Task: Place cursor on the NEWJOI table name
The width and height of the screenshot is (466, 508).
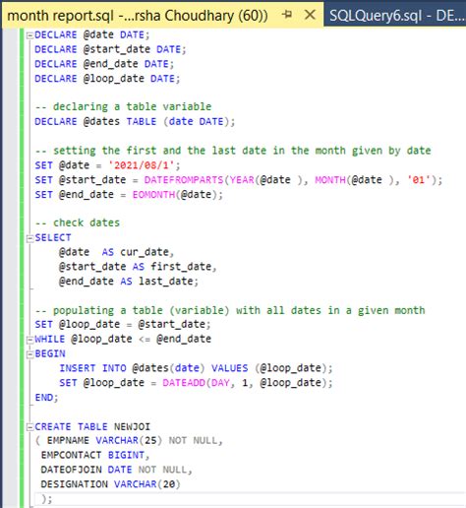Action: coord(132,426)
